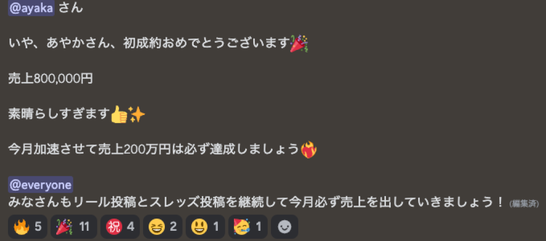Click the 初成約おめでとうございます message line

click(158, 44)
